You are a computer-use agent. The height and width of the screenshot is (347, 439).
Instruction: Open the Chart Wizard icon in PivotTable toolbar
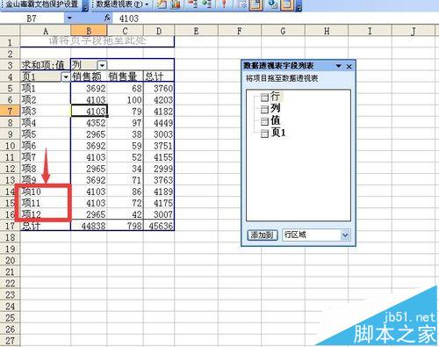[x=176, y=4]
